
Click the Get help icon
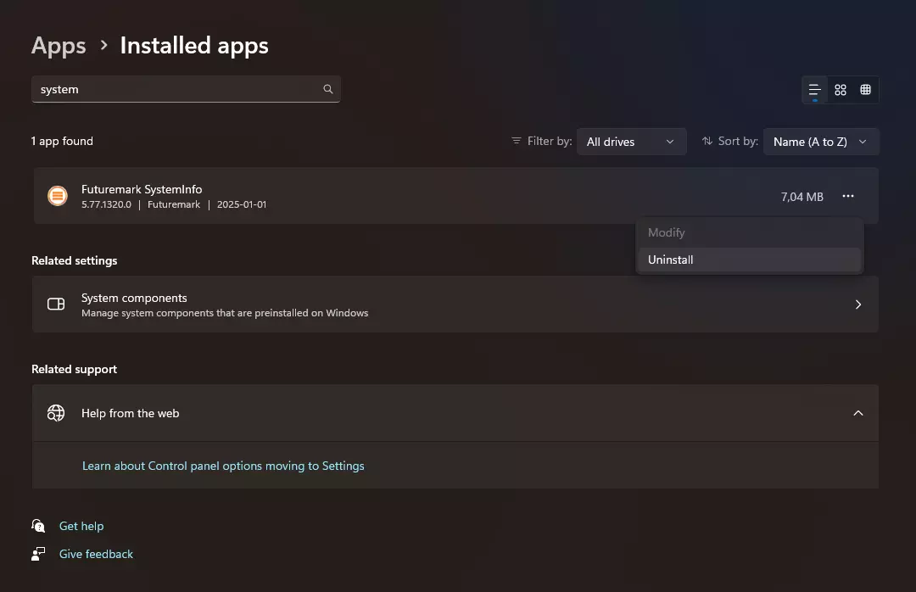point(38,526)
